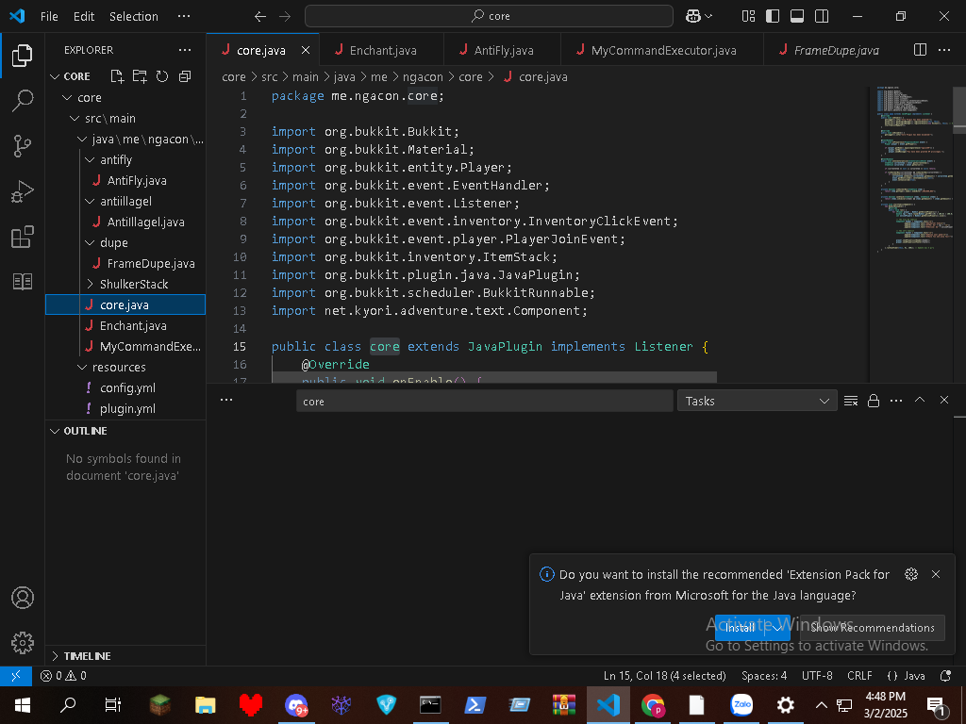Expand the TIMELINE section
The width and height of the screenshot is (966, 724).
(x=87, y=655)
